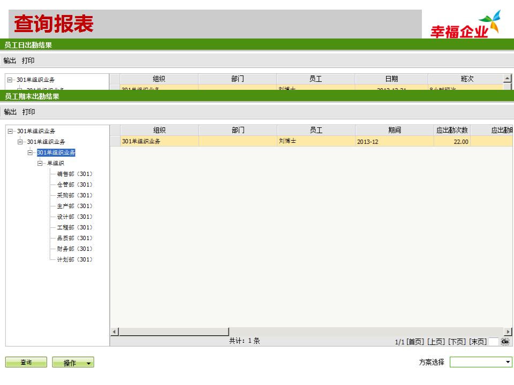Click the right scroll arrow of the lower grid

(x=507, y=330)
